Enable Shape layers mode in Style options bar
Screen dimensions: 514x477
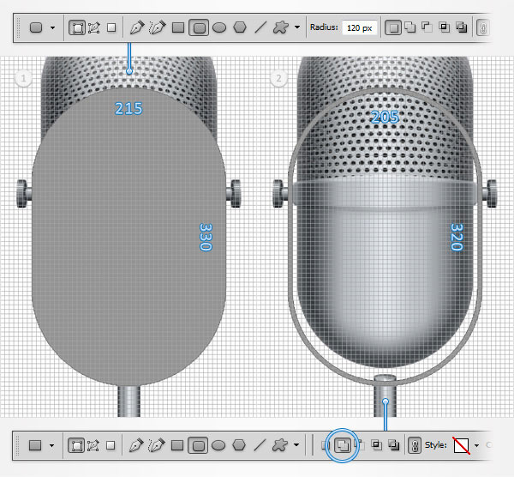tap(76, 445)
